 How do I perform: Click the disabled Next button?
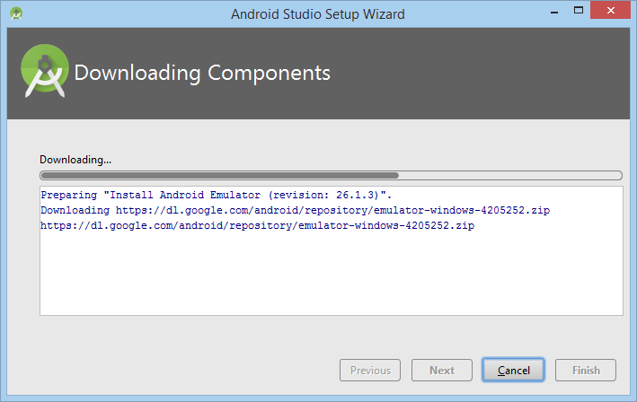pyautogui.click(x=442, y=370)
